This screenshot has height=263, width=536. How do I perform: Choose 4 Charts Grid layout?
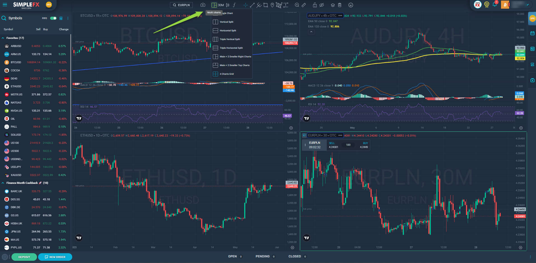227,74
